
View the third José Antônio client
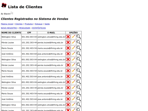click(x=79, y=99)
